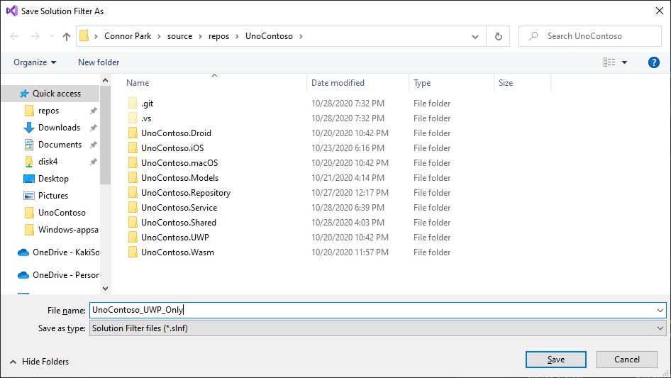671x378 pixels.
Task: Select the UnoContoso.macOS folder
Action: [179, 163]
